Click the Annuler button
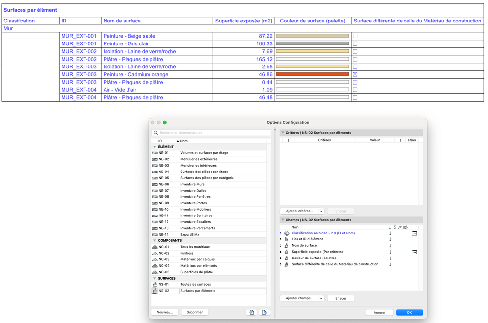Image resolution: width=488 pixels, height=323 pixels. pyautogui.click(x=380, y=312)
